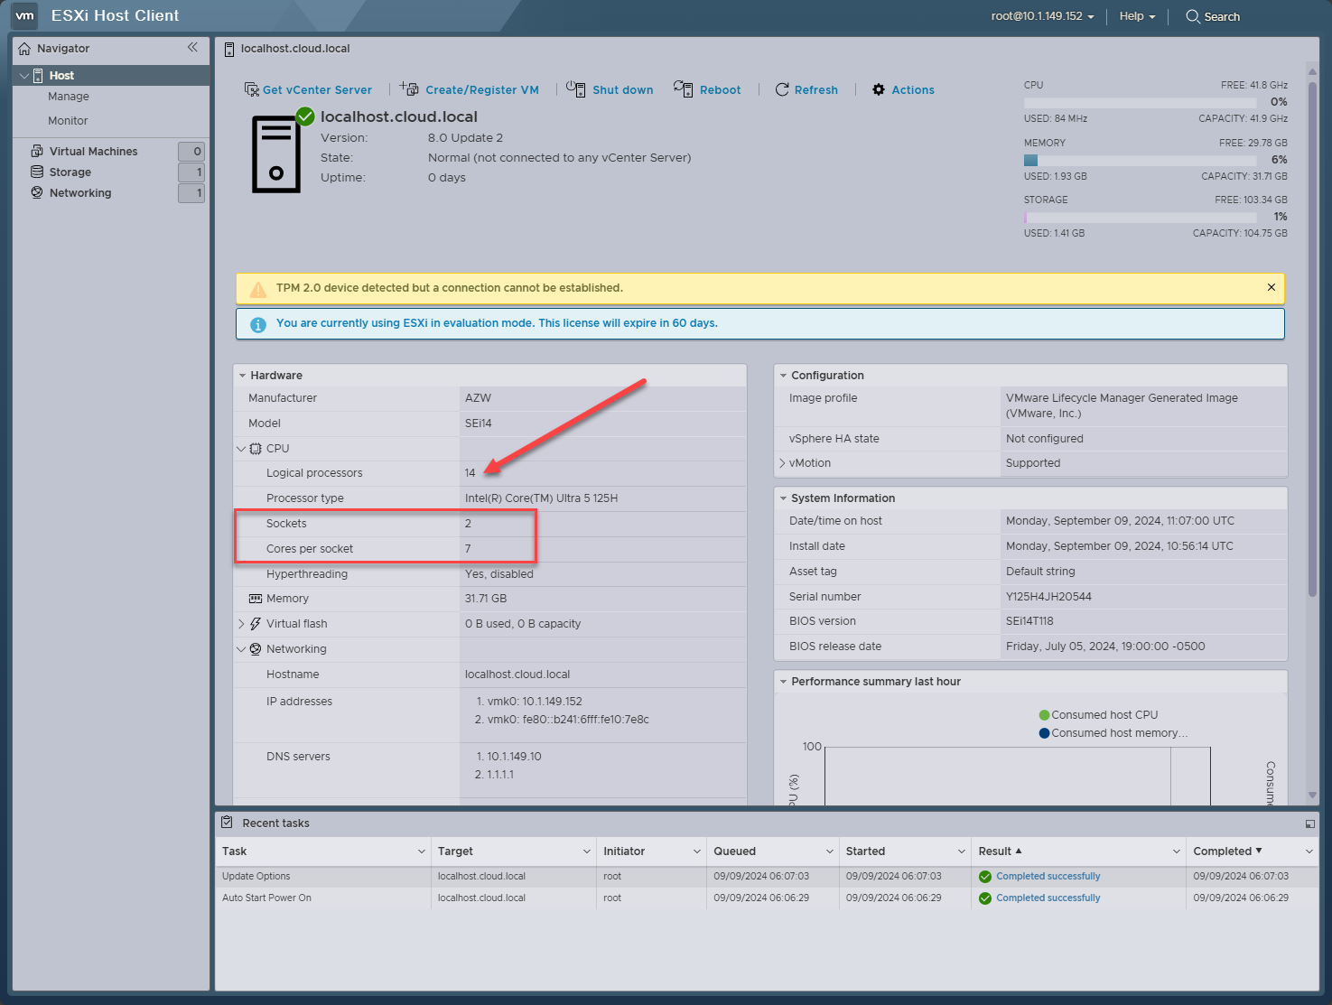
Task: Maximize the Recent tasks panel
Action: click(x=1309, y=824)
